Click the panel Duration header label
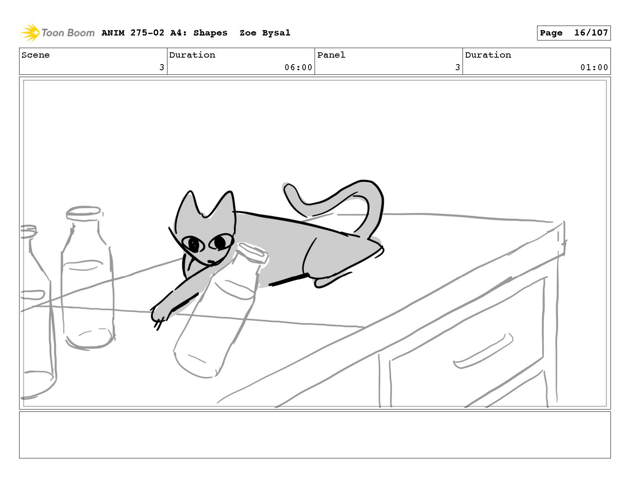Image resolution: width=630 pixels, height=487 pixels. [488, 55]
